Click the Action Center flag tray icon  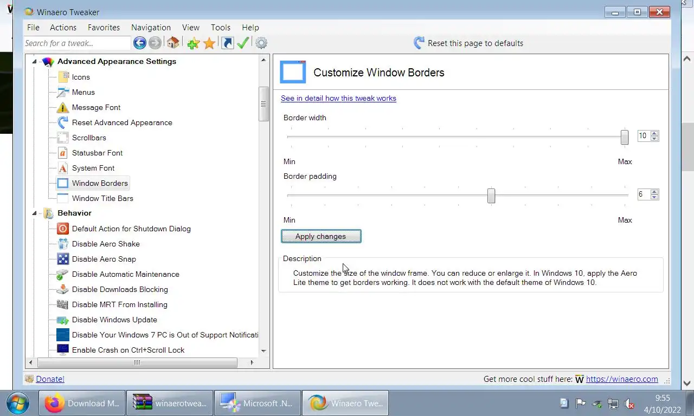(581, 404)
